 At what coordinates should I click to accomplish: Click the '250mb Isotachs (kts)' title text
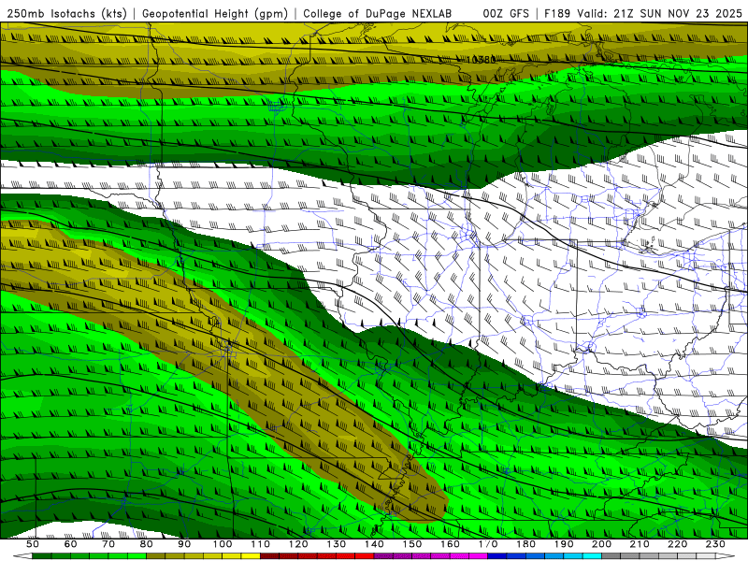[x=66, y=14]
